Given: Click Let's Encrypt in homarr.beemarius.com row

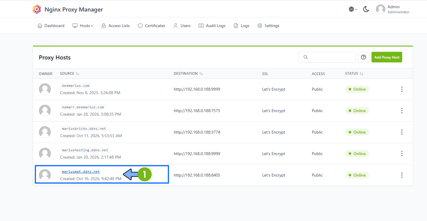Looking at the screenshot, I should click(x=274, y=111).
